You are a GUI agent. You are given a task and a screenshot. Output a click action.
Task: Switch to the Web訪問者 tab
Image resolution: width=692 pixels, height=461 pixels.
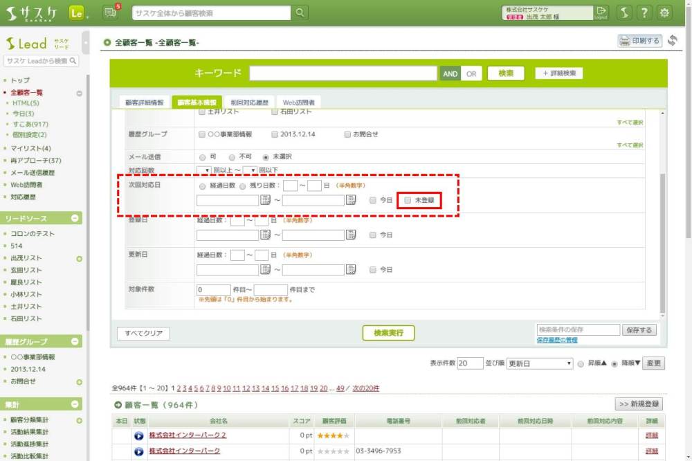(x=298, y=102)
